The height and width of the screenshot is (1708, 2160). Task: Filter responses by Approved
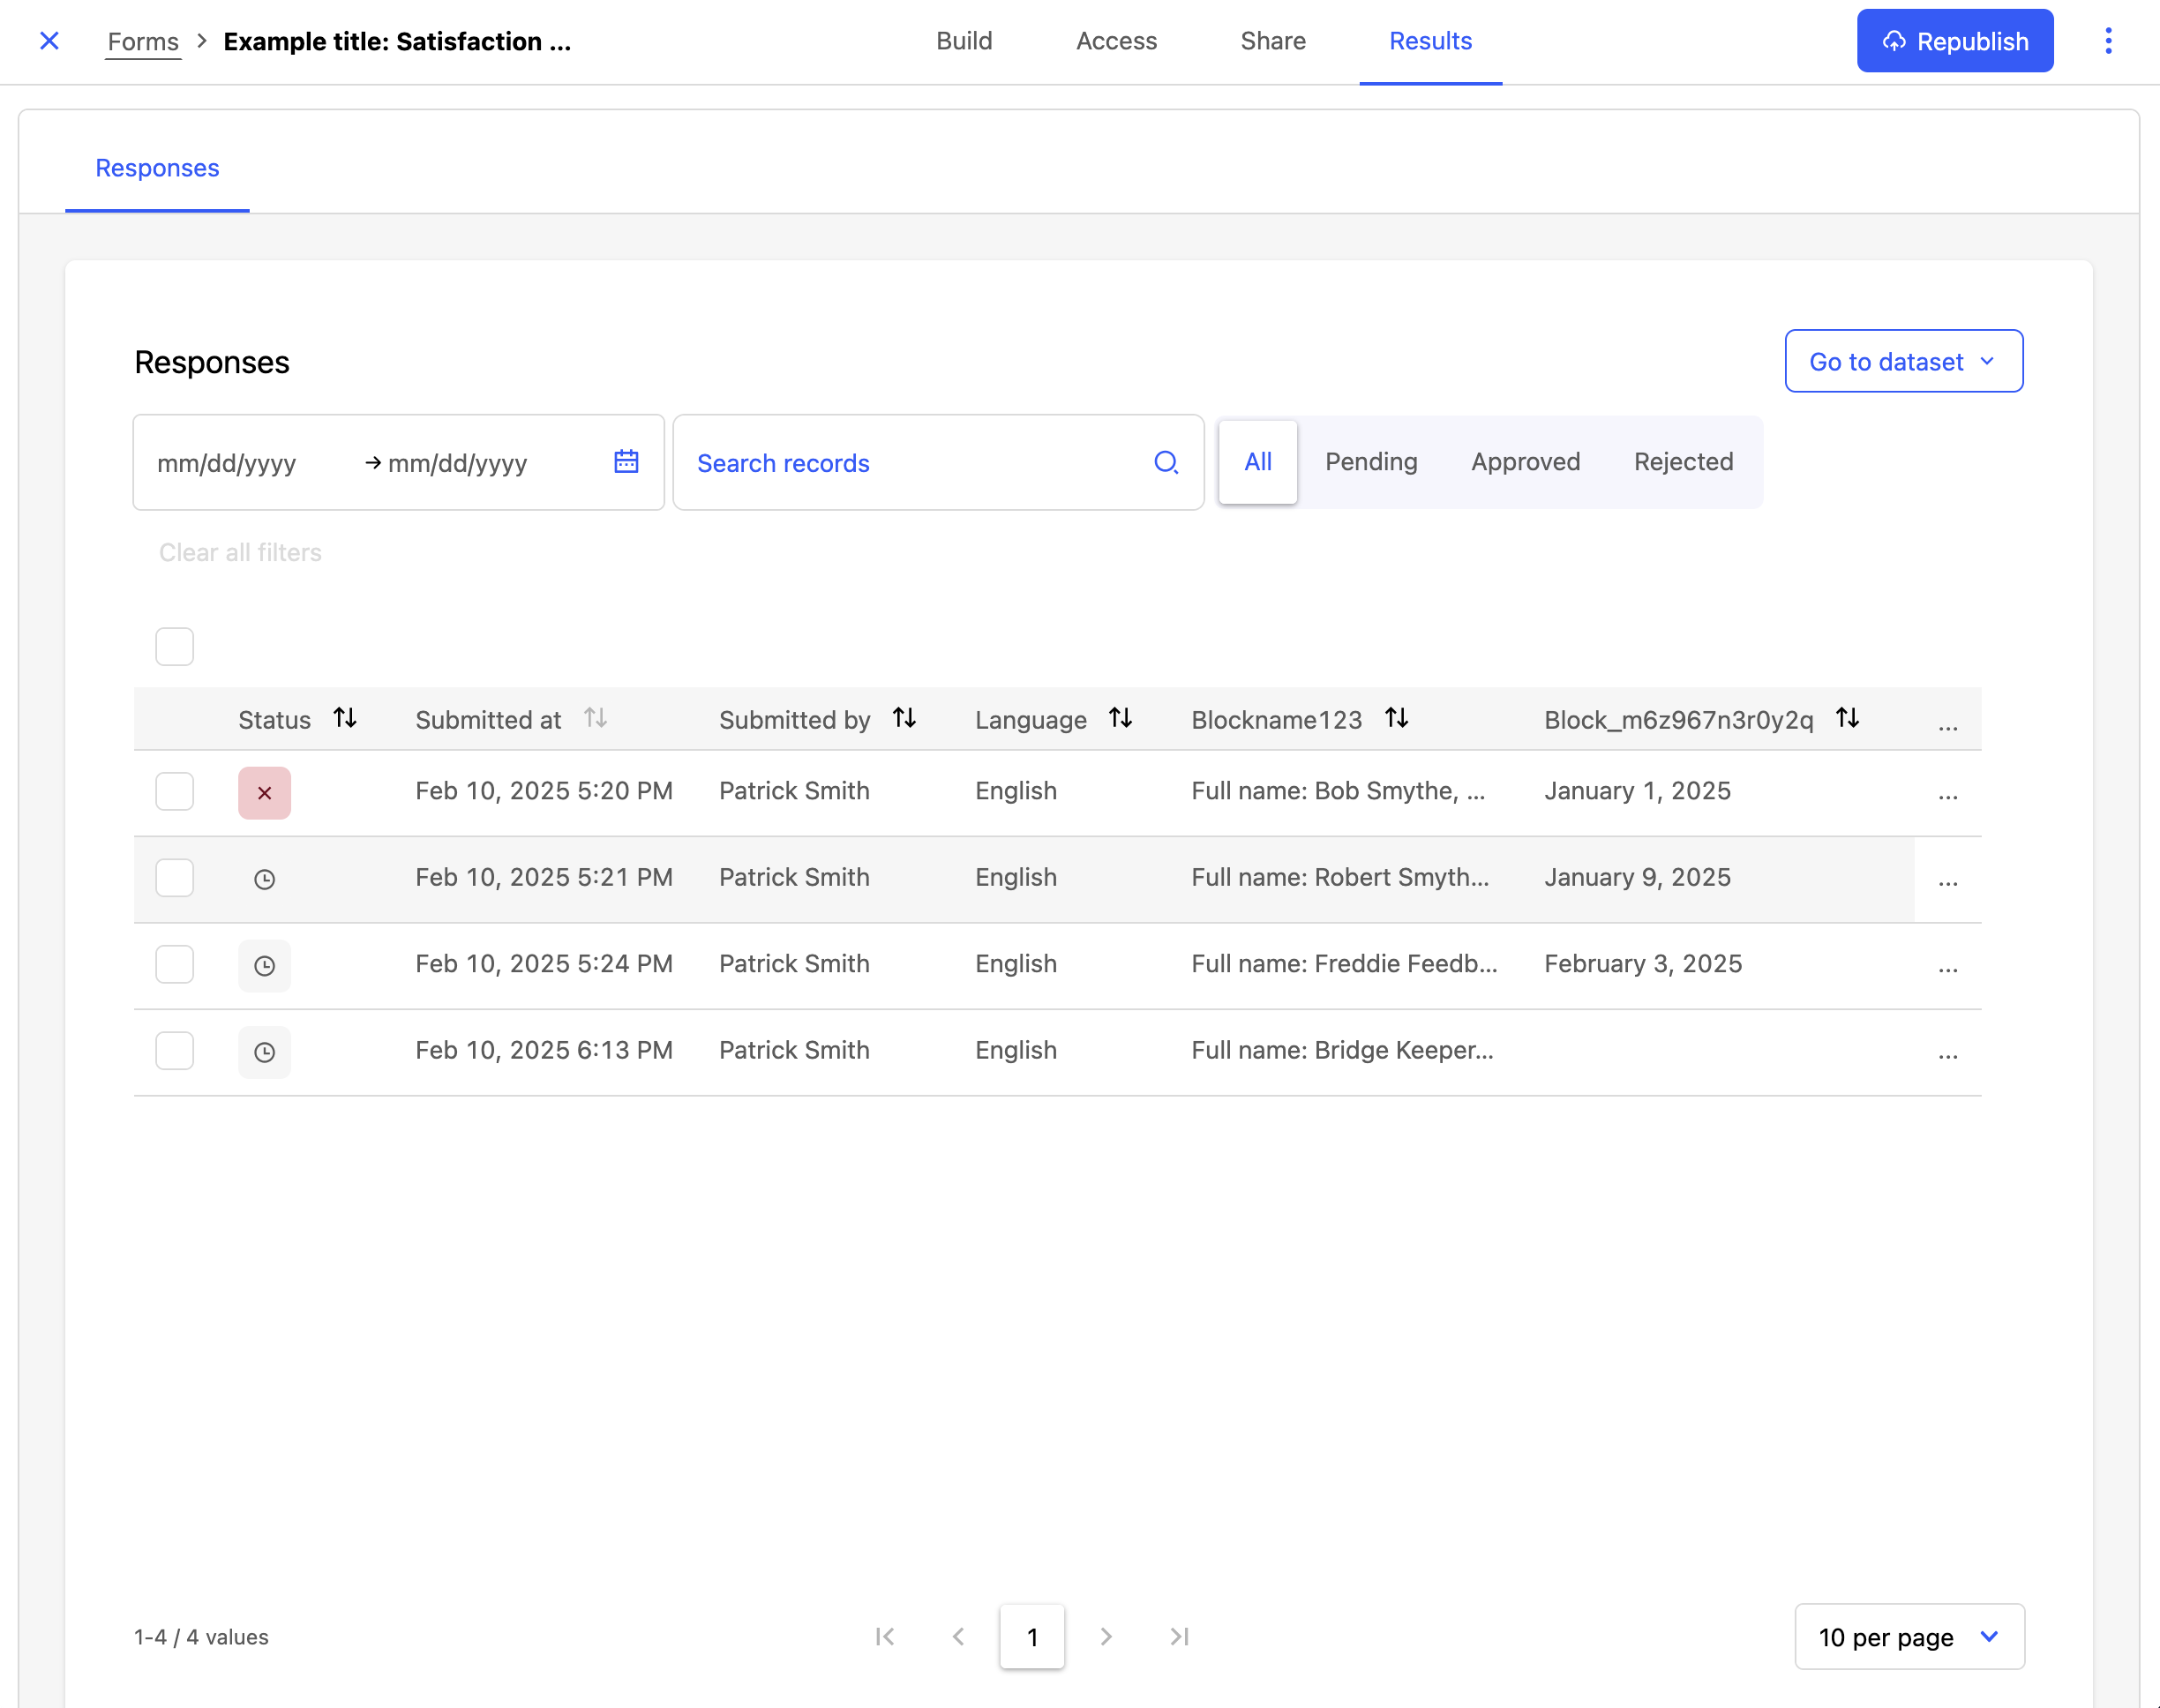(1525, 462)
